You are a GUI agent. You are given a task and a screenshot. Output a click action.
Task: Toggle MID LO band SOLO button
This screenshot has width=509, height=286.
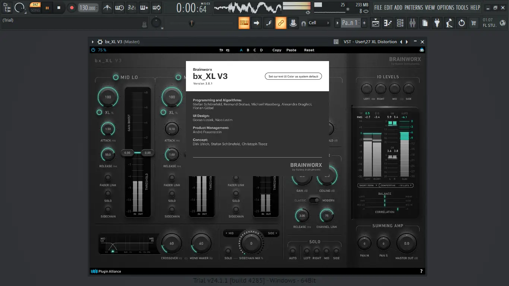click(108, 193)
